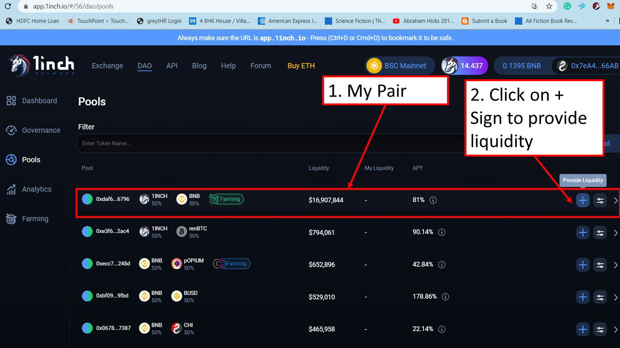620x348 pixels.
Task: Open the TouchPoint bookmark
Action: (x=98, y=21)
